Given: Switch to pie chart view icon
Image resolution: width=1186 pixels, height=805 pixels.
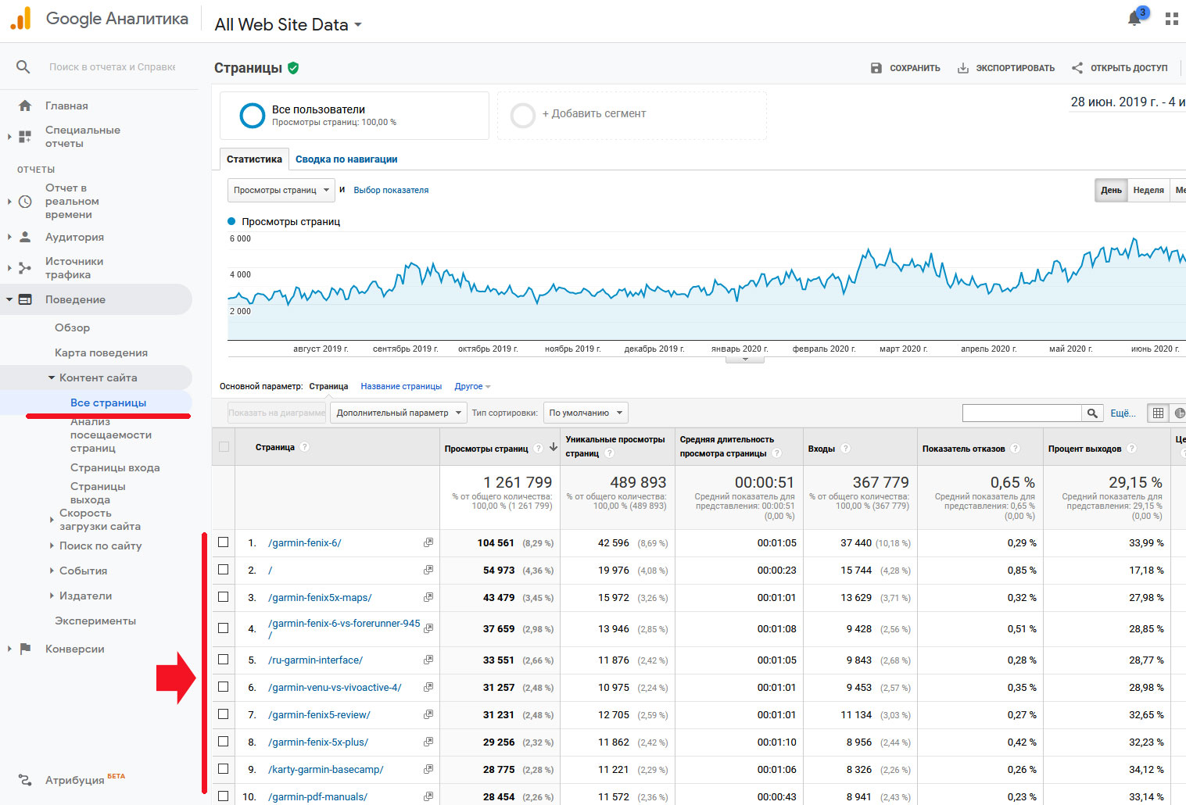Looking at the screenshot, I should tap(1179, 413).
